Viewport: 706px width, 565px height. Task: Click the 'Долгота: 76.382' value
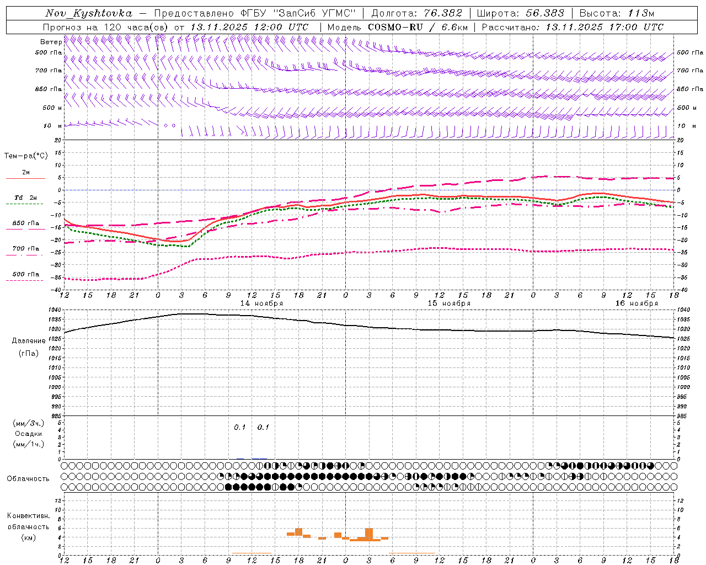(417, 13)
